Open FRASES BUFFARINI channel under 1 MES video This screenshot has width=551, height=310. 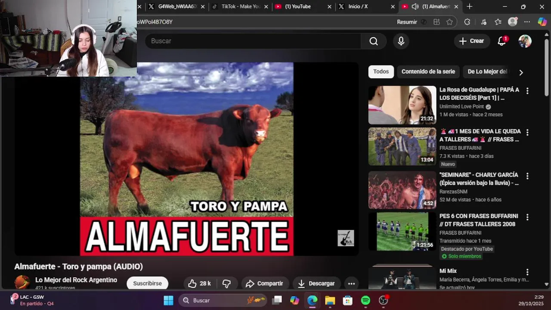(x=460, y=148)
